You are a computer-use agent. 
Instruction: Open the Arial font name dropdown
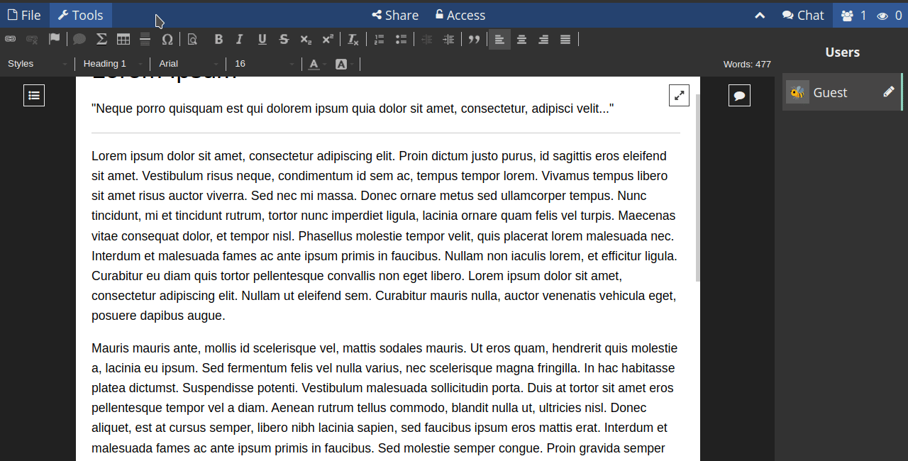189,64
